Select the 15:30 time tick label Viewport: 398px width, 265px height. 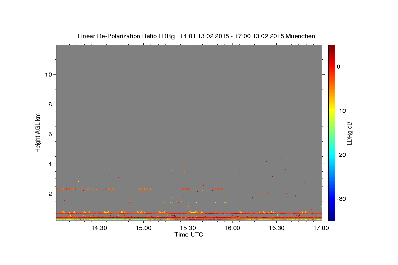(188, 228)
